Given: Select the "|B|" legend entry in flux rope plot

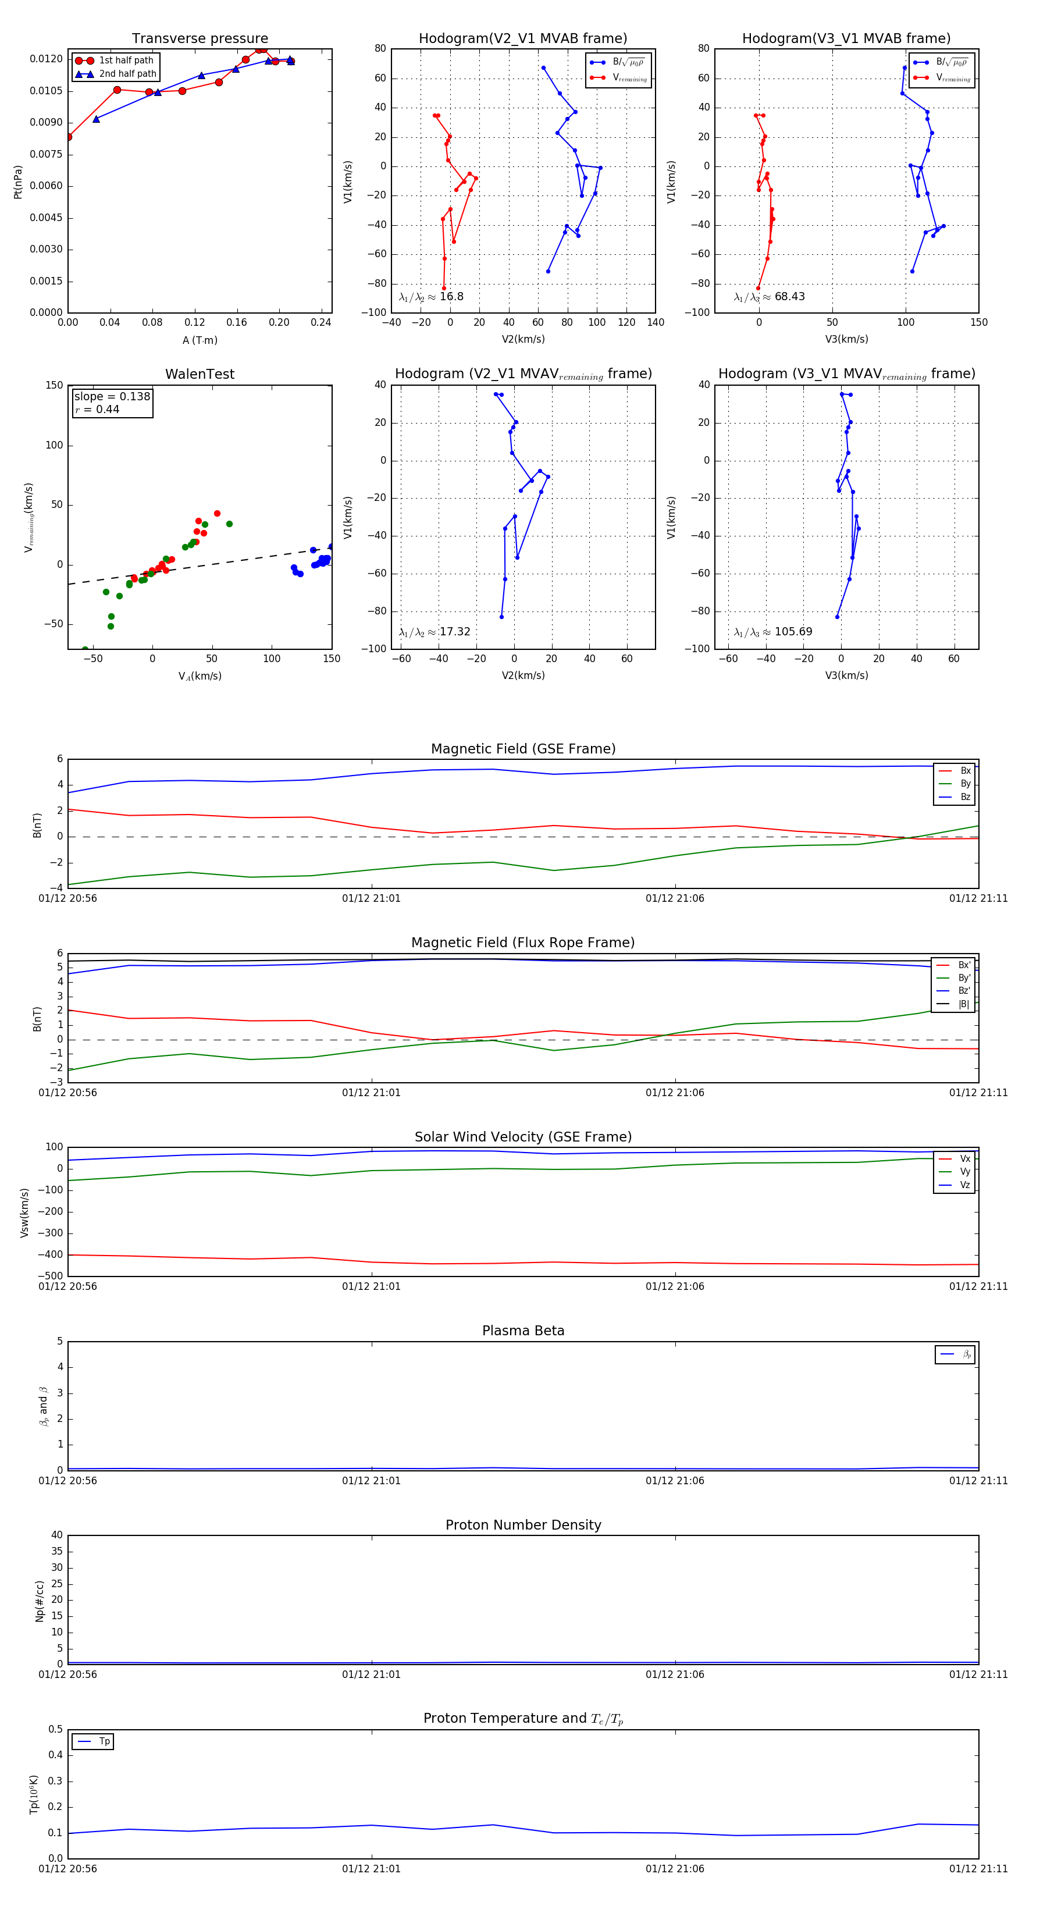Looking at the screenshot, I should (x=954, y=1004).
